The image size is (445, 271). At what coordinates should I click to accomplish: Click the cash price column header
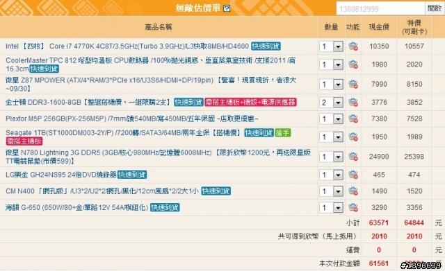point(379,27)
